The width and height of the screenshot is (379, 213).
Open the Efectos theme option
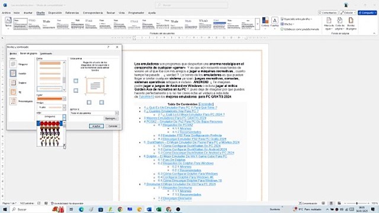point(287,24)
